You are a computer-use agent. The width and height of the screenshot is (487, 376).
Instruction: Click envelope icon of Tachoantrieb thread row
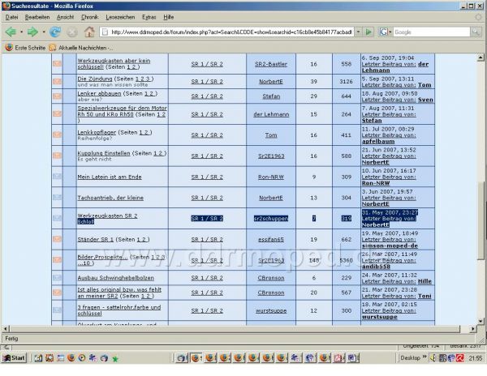coord(57,197)
